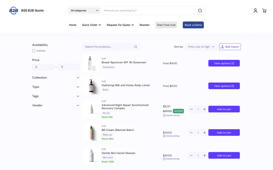Open Broad-Spectrum SPF 30 Sunscreen thumbnail

point(91,63)
